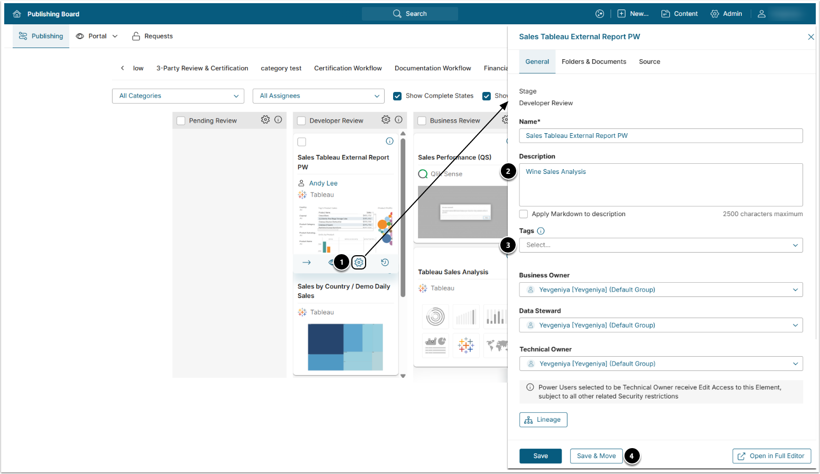Open the Source tab
The width and height of the screenshot is (820, 474).
[x=649, y=62]
